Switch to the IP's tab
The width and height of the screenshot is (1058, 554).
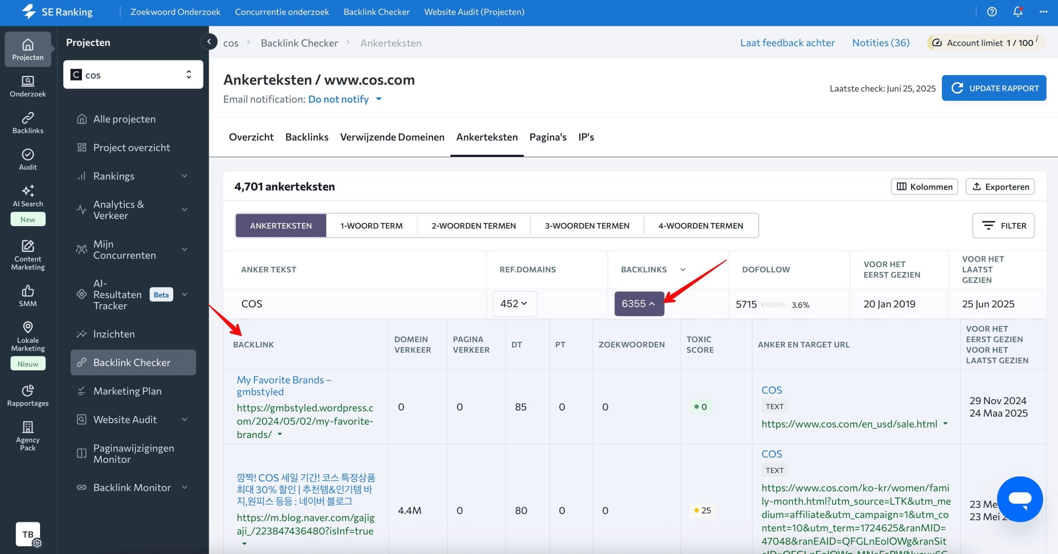coord(586,137)
